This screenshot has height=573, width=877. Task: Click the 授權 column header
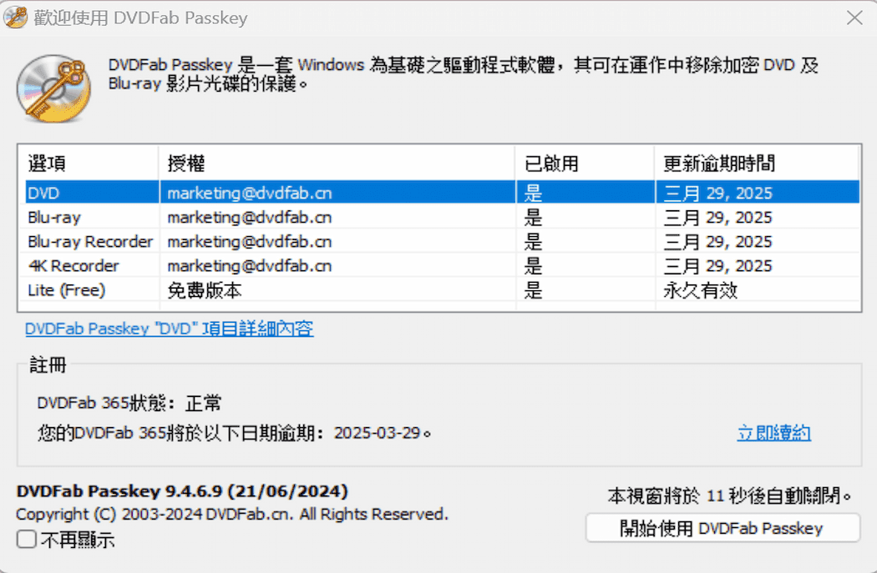337,163
